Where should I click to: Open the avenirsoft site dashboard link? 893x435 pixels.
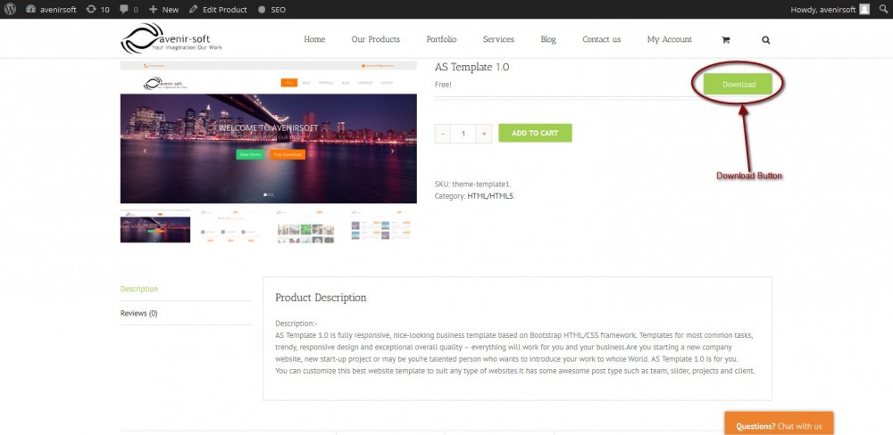pos(51,10)
